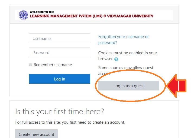This screenshot has width=194, height=138.
Task: Enable the Remember username checkbox
Action: [x=31, y=65]
